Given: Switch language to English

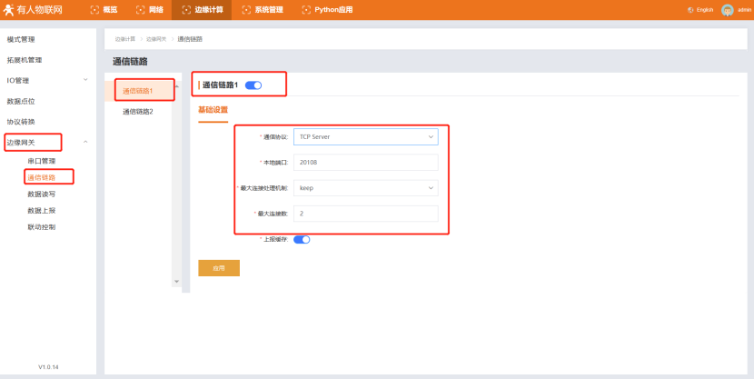Looking at the screenshot, I should [x=706, y=10].
